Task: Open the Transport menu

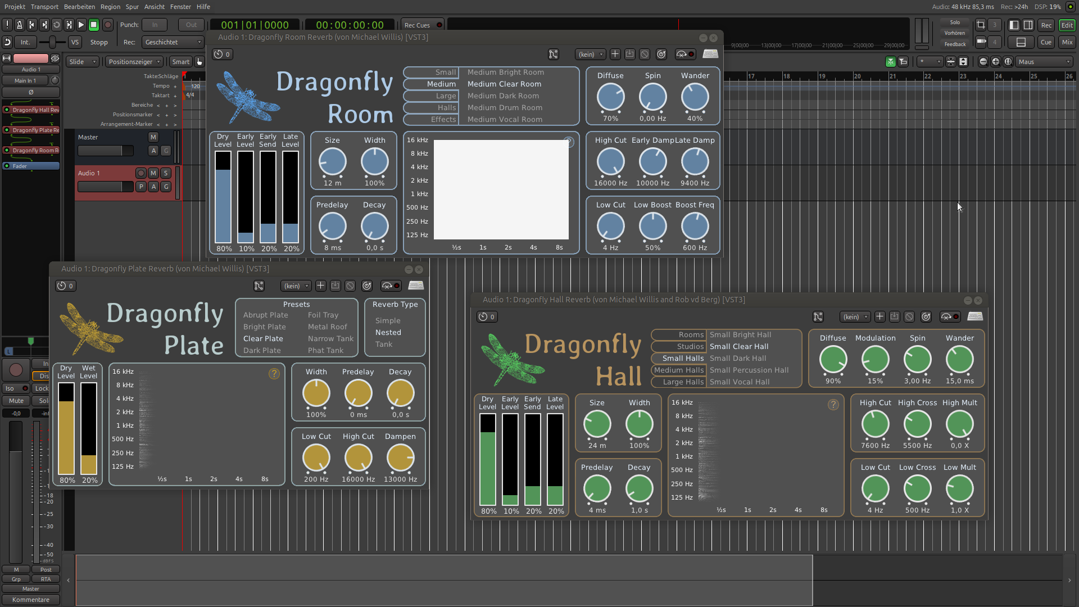Action: click(44, 7)
